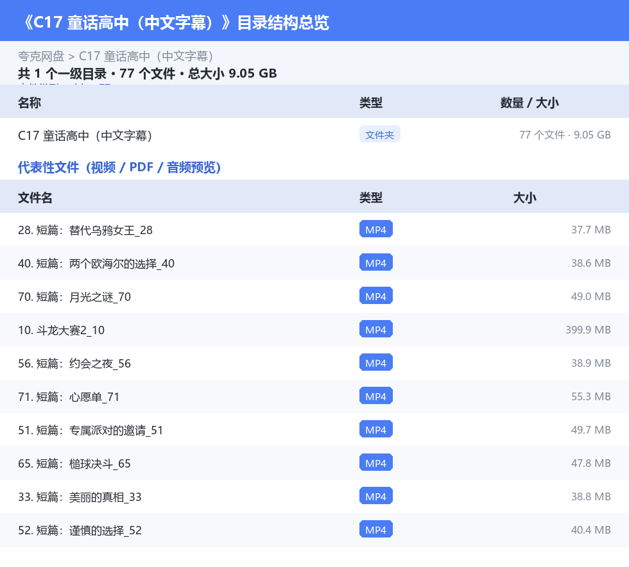Select the 38.8 MB size value
629x567 pixels.
pyautogui.click(x=591, y=496)
